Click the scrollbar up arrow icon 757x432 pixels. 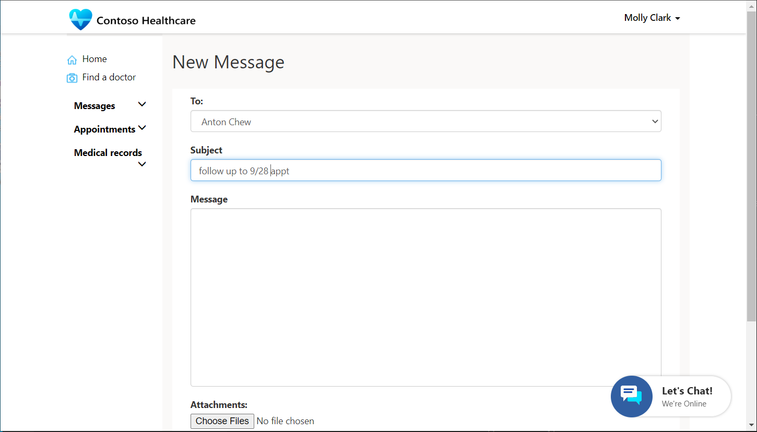(x=752, y=5)
